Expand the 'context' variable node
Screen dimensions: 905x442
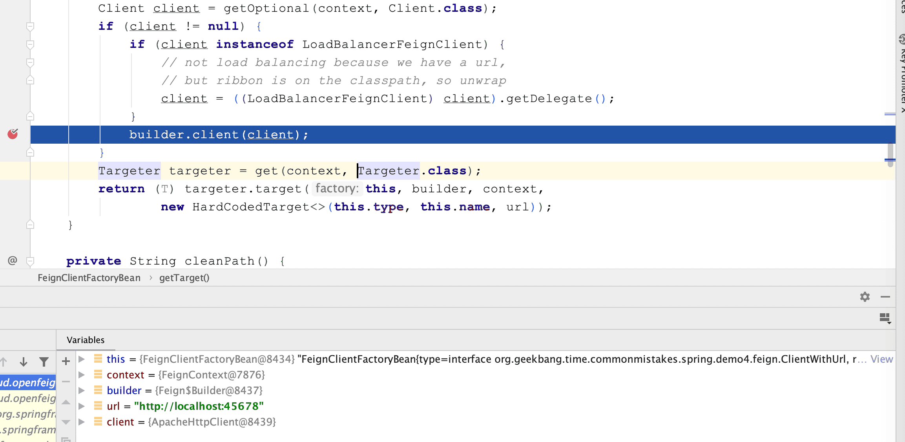pos(82,374)
